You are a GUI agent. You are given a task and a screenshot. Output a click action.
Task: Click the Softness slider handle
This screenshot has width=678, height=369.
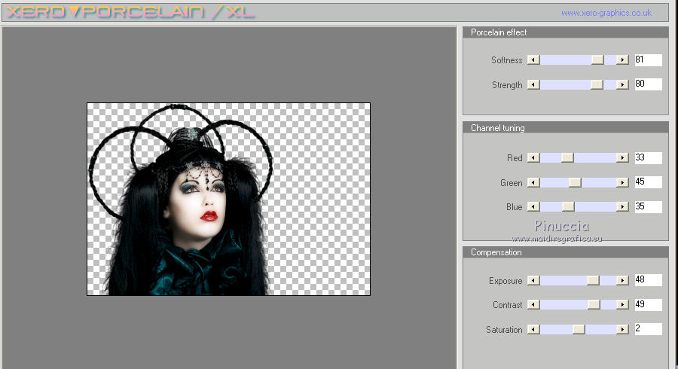597,60
